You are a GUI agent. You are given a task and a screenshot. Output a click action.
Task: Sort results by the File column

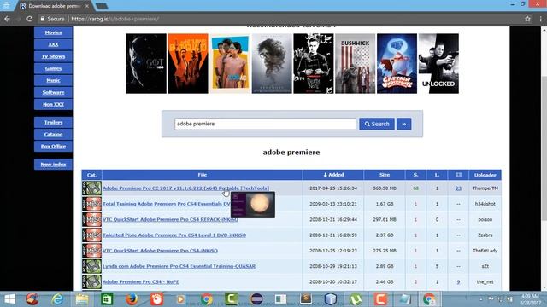(x=202, y=175)
